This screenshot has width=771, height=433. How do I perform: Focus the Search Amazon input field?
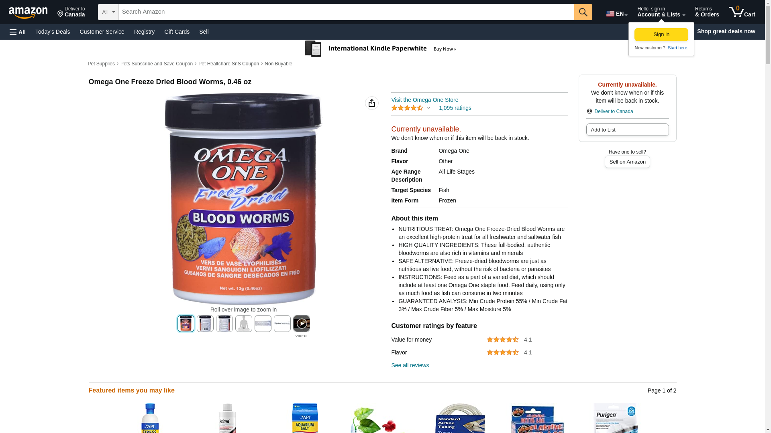(x=346, y=12)
